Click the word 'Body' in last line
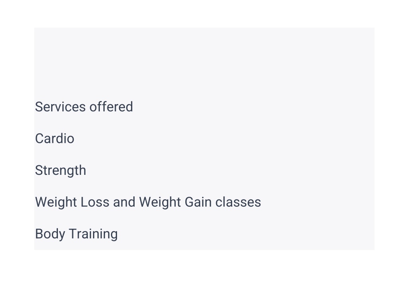 (50, 234)
